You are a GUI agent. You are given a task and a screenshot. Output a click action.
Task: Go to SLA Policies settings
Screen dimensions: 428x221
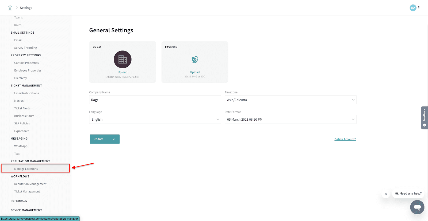[22, 123]
